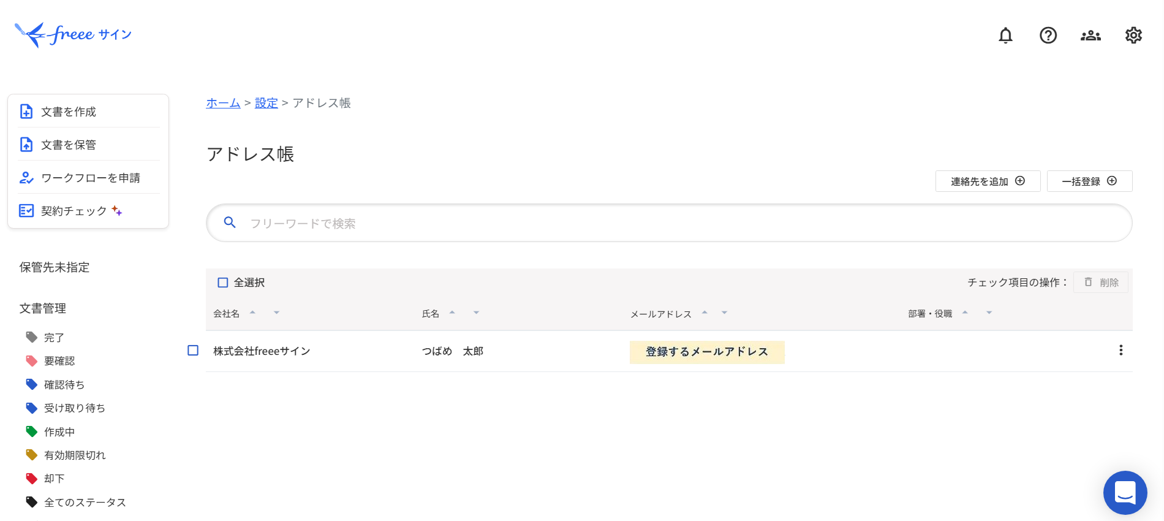Click the freee サイン logo
Screen dimensions: 1164x521
coord(73,34)
